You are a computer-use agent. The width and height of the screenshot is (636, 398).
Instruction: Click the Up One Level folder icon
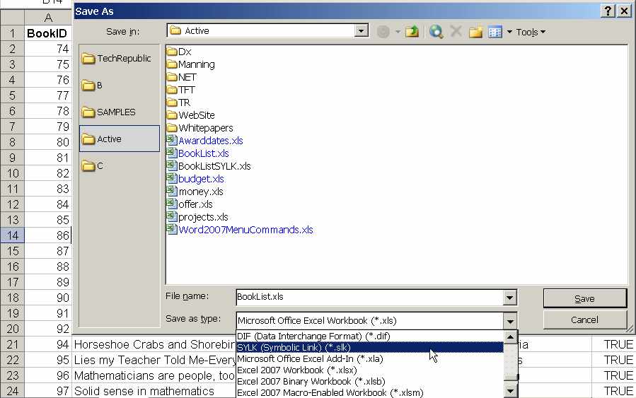pos(412,32)
